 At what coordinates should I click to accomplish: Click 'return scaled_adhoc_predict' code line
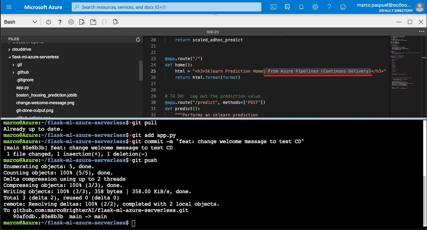click(209, 40)
